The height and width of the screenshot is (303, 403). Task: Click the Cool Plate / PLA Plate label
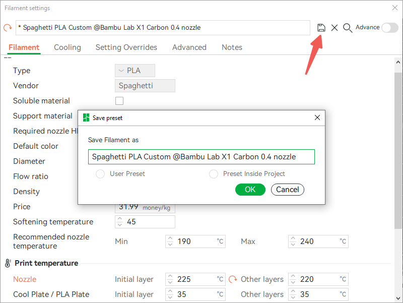click(x=51, y=294)
